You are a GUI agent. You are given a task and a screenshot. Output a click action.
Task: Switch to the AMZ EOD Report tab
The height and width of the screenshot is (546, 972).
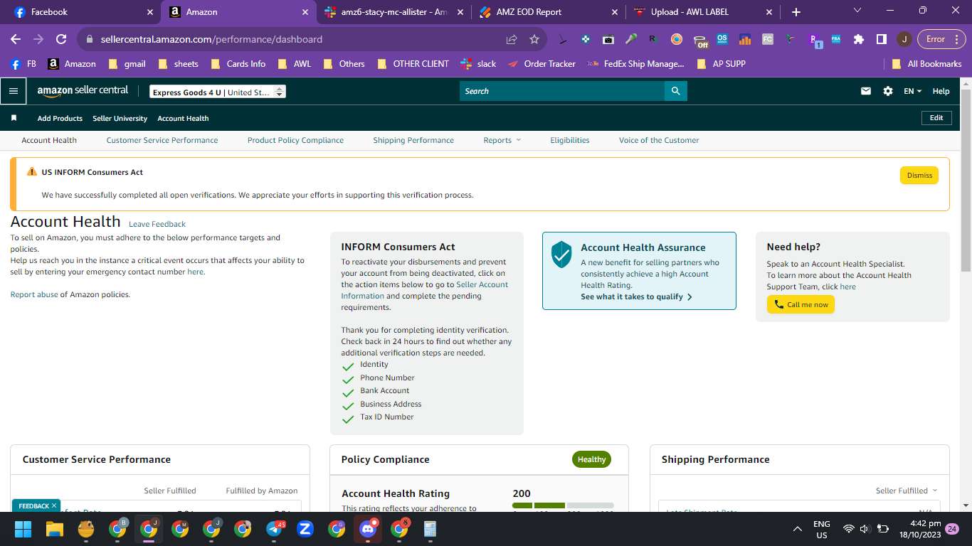[548, 12]
